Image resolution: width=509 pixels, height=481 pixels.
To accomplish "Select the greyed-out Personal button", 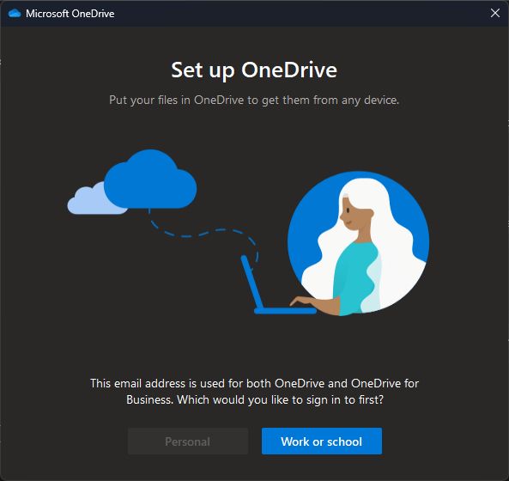I will pyautogui.click(x=188, y=441).
